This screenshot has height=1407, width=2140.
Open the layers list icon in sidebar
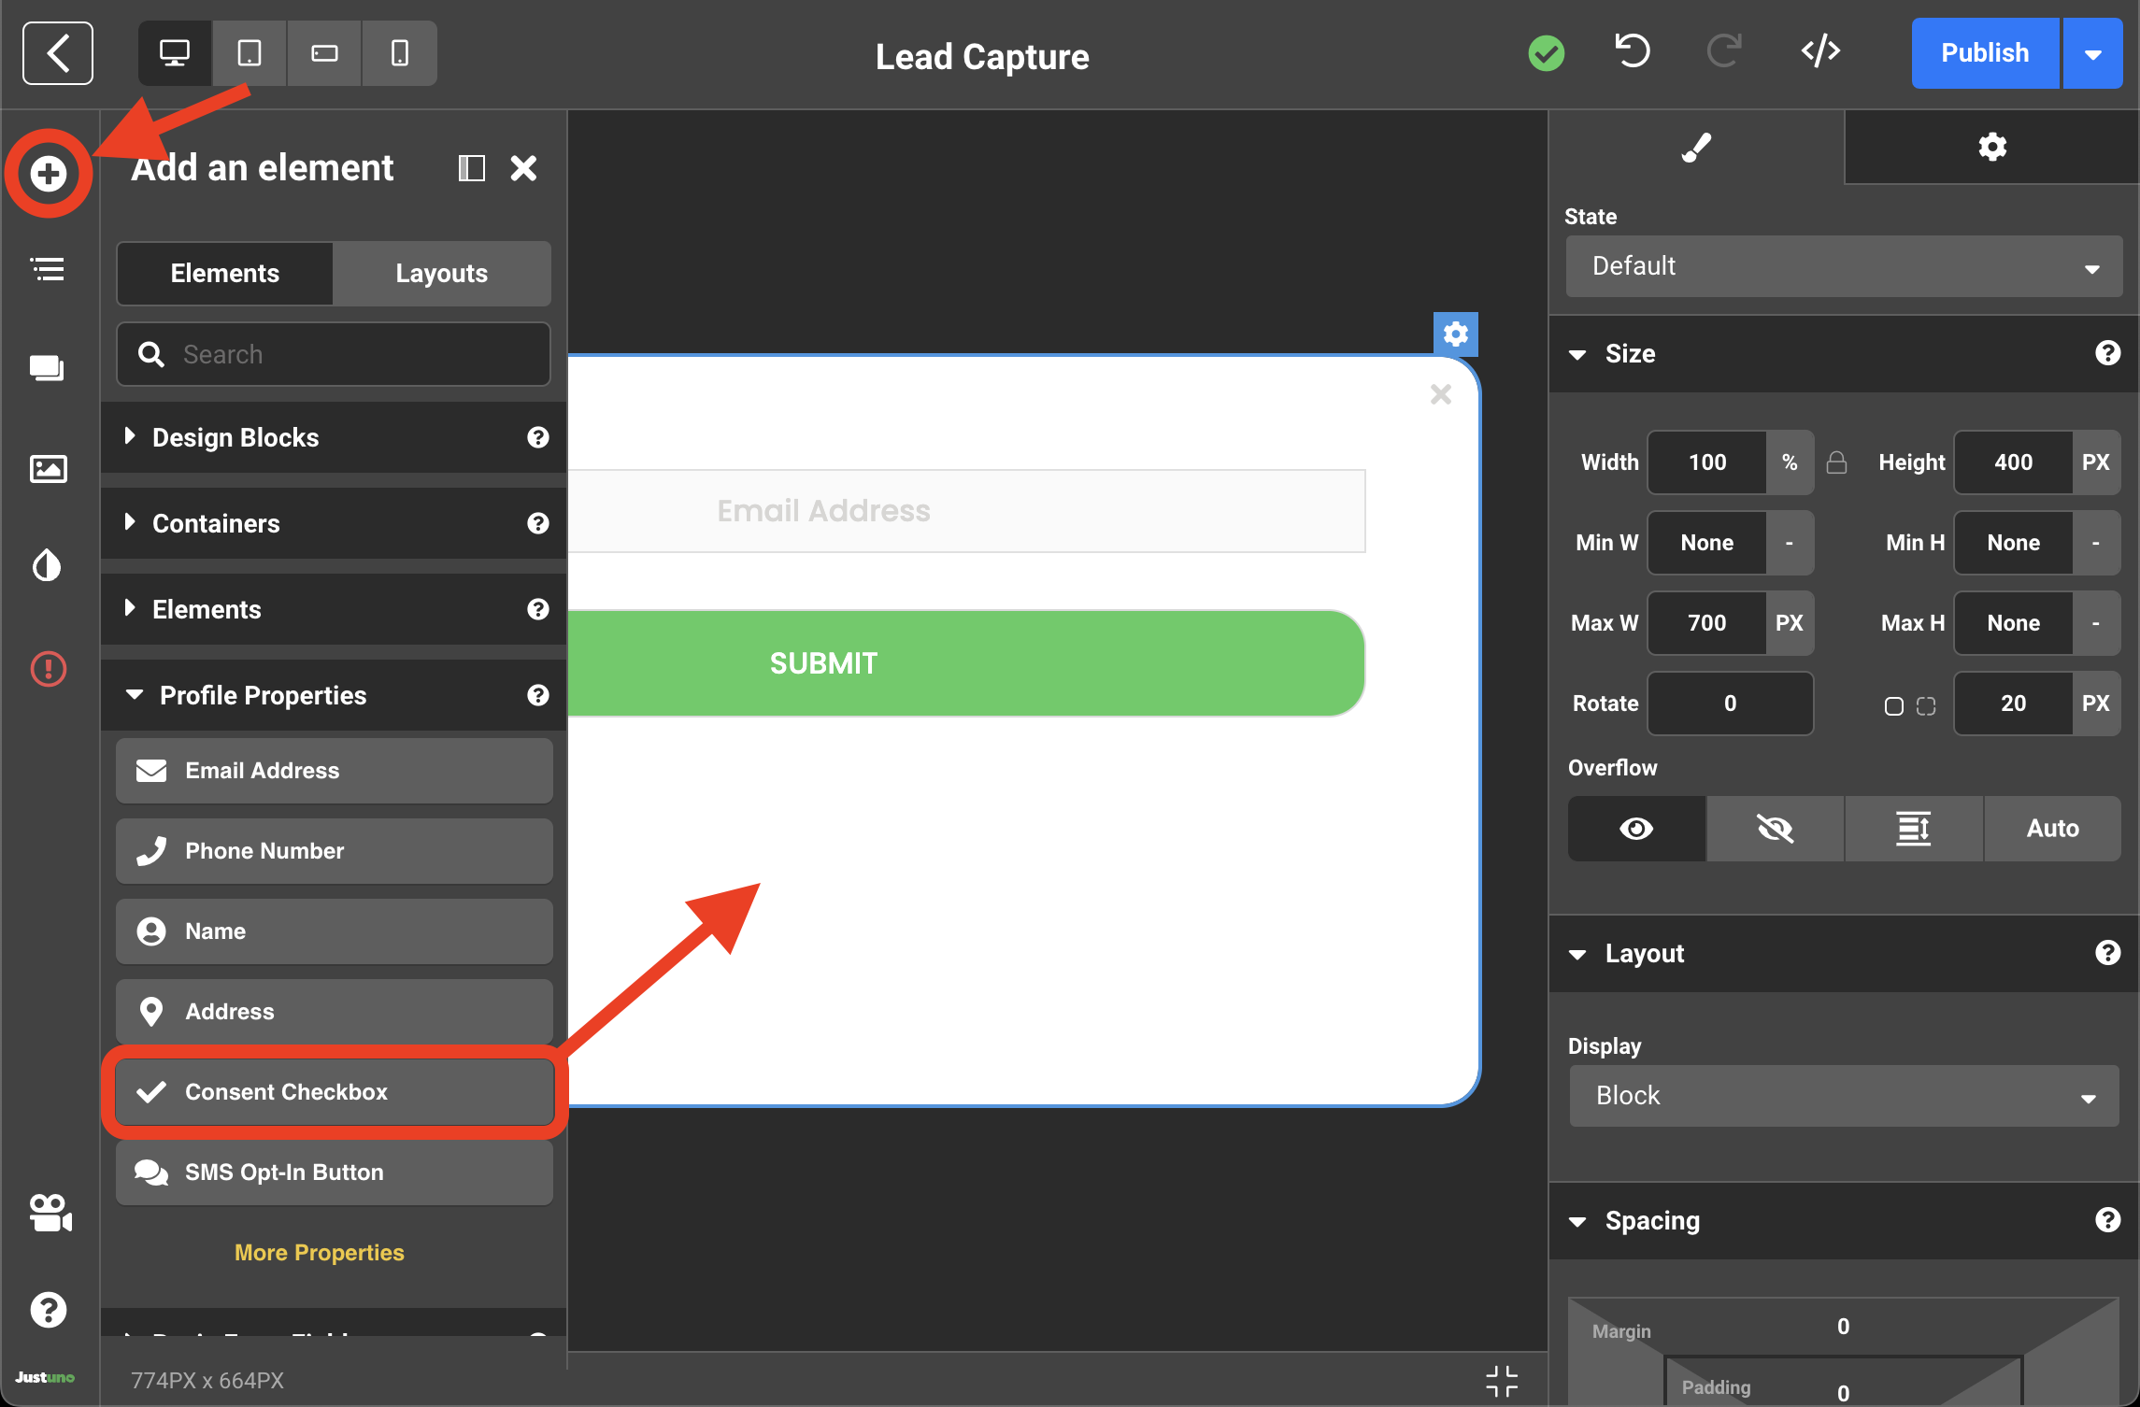pos(49,270)
